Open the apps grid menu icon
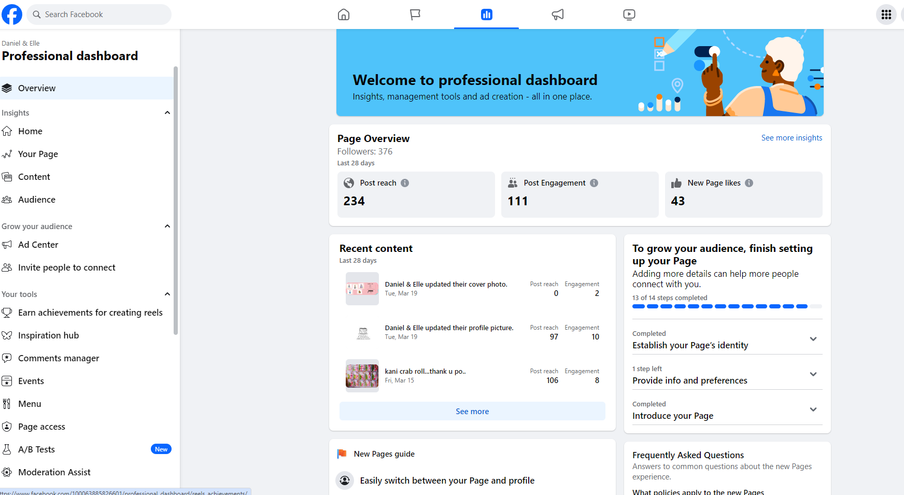The height and width of the screenshot is (495, 904). point(886,15)
